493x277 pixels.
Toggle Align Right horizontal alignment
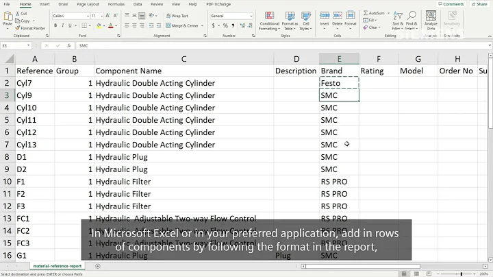point(142,25)
